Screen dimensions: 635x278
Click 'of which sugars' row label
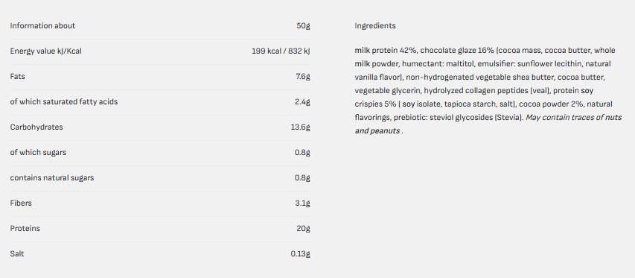pos(38,152)
